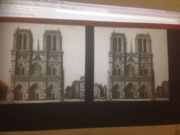Close the fourth browser tab

click(106, 11)
